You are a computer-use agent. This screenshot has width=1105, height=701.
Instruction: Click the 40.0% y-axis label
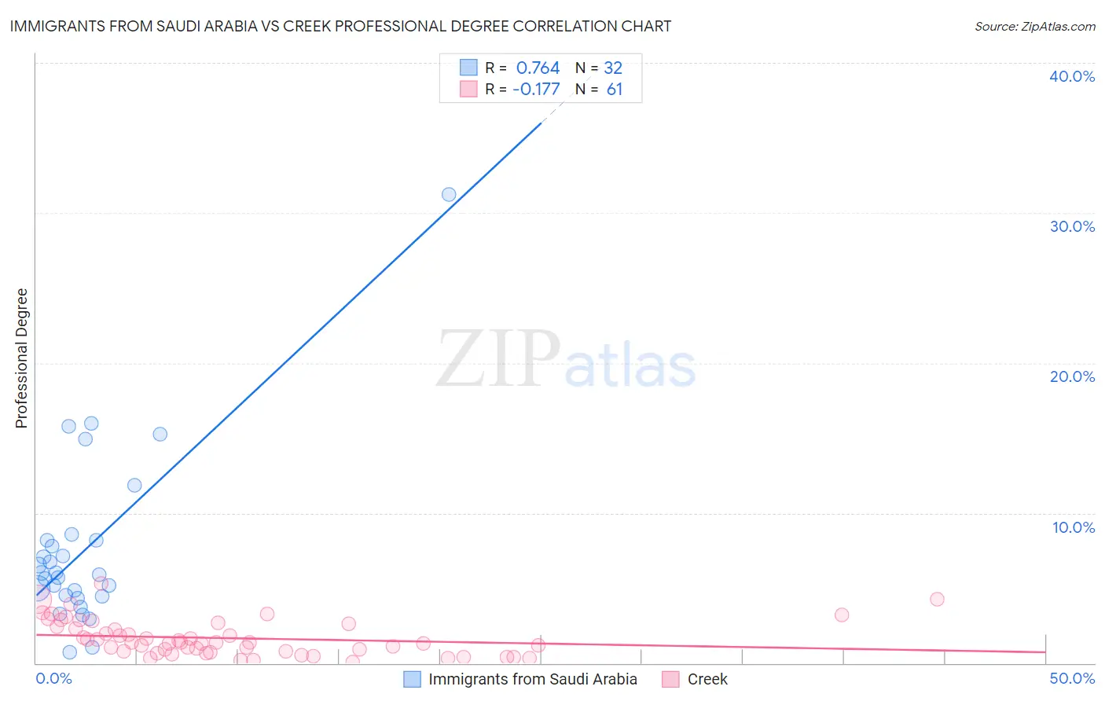[x=1072, y=76]
